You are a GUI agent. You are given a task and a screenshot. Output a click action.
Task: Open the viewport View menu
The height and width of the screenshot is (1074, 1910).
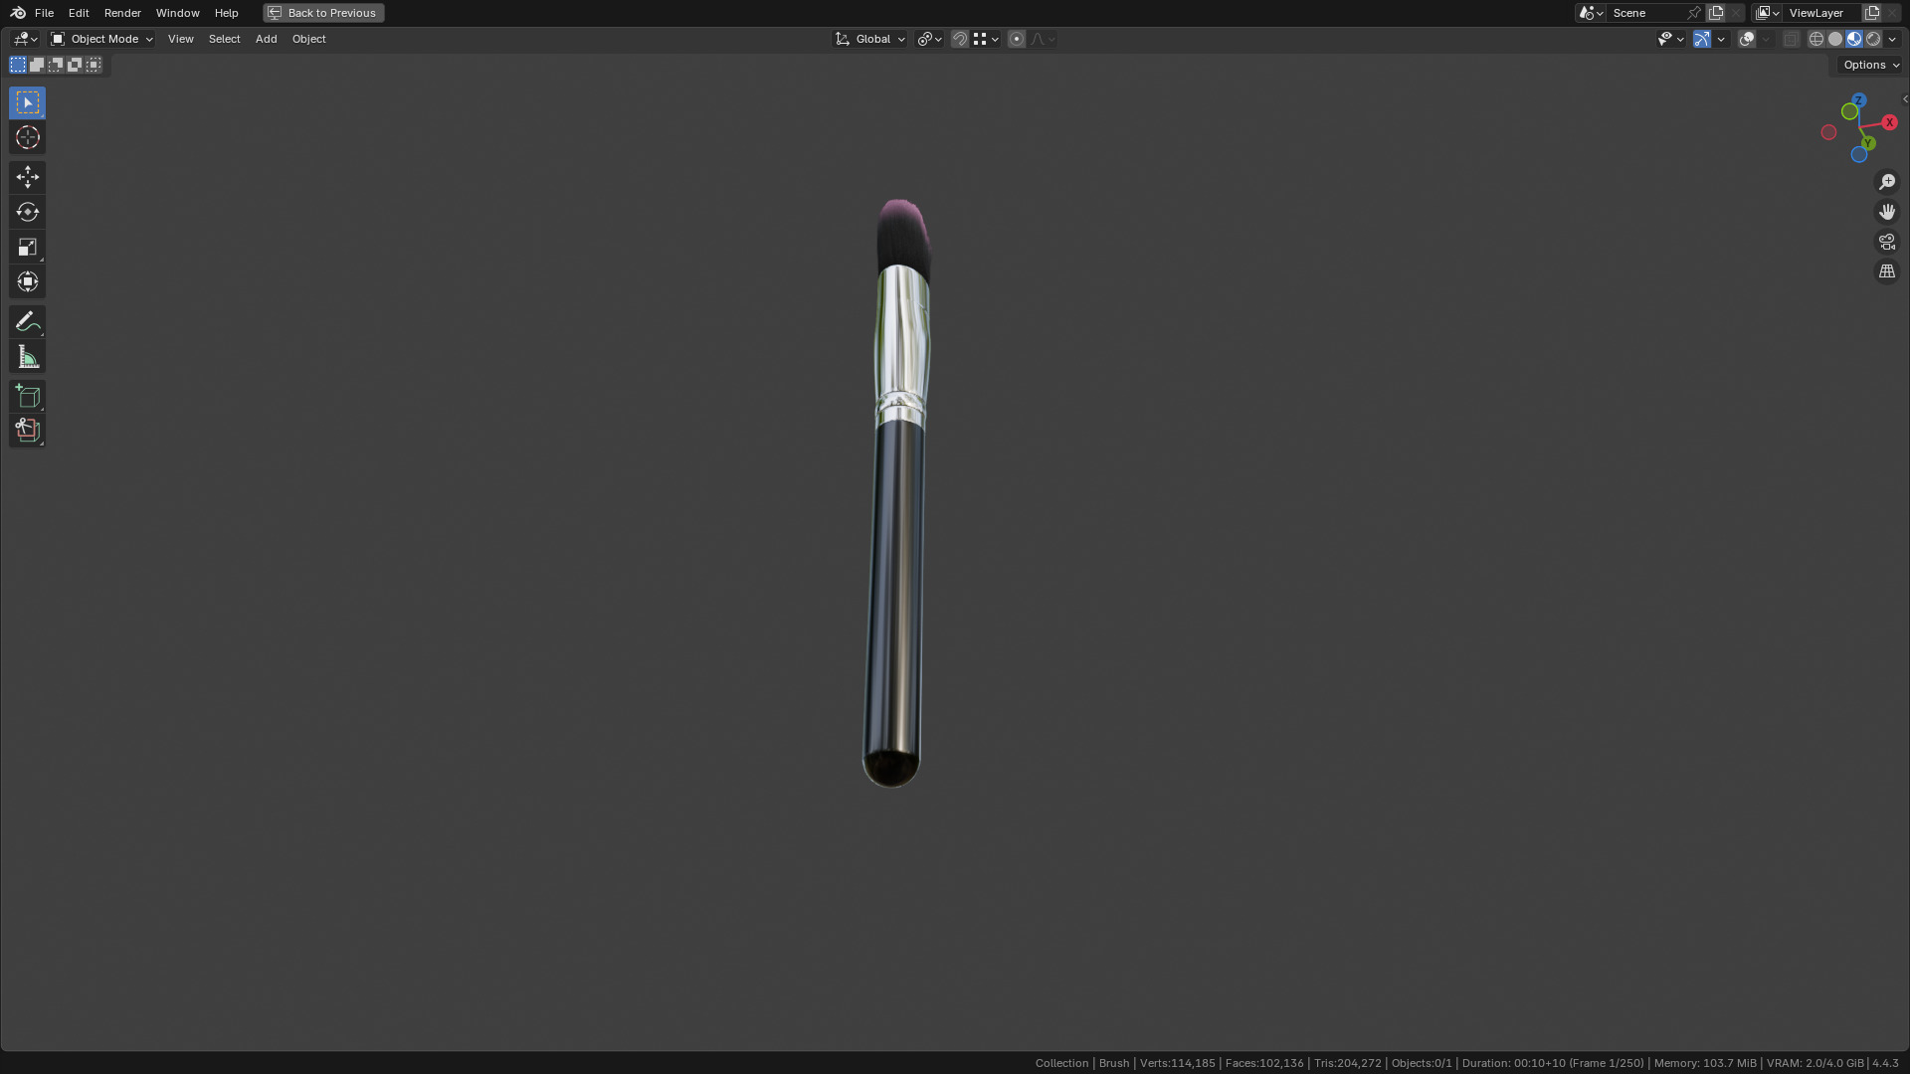click(x=180, y=39)
